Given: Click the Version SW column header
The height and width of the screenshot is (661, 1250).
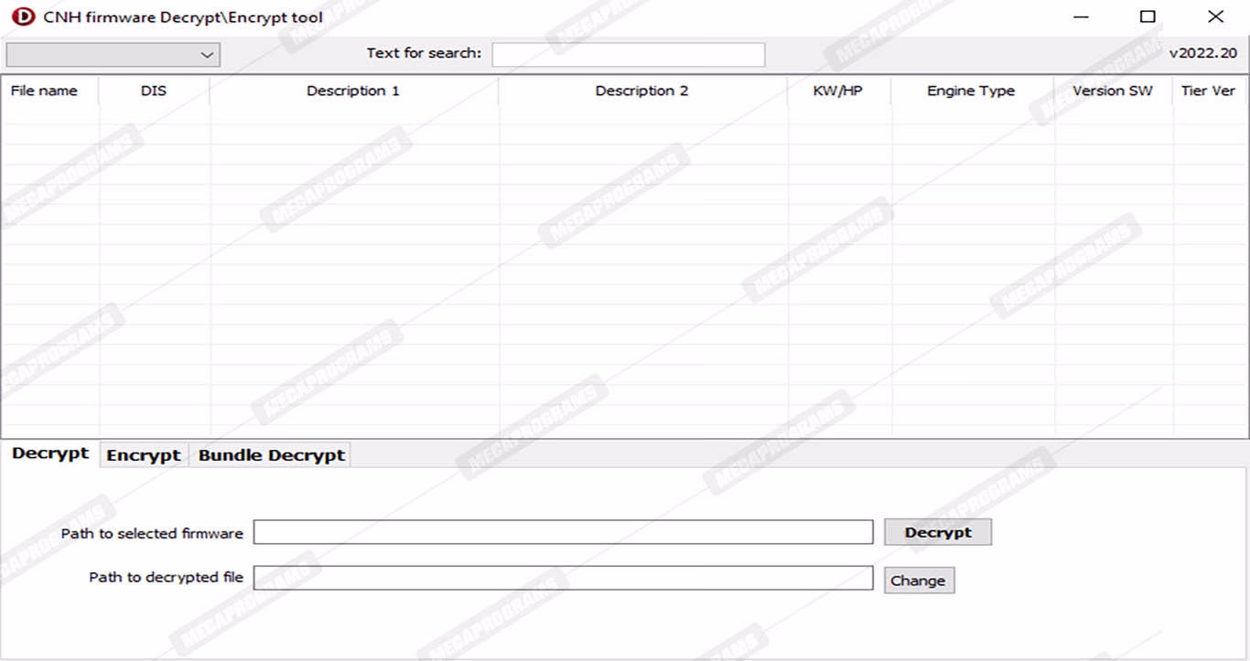Looking at the screenshot, I should click(1113, 91).
